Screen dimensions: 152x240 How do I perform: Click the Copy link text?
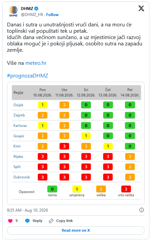[x=64, y=221]
